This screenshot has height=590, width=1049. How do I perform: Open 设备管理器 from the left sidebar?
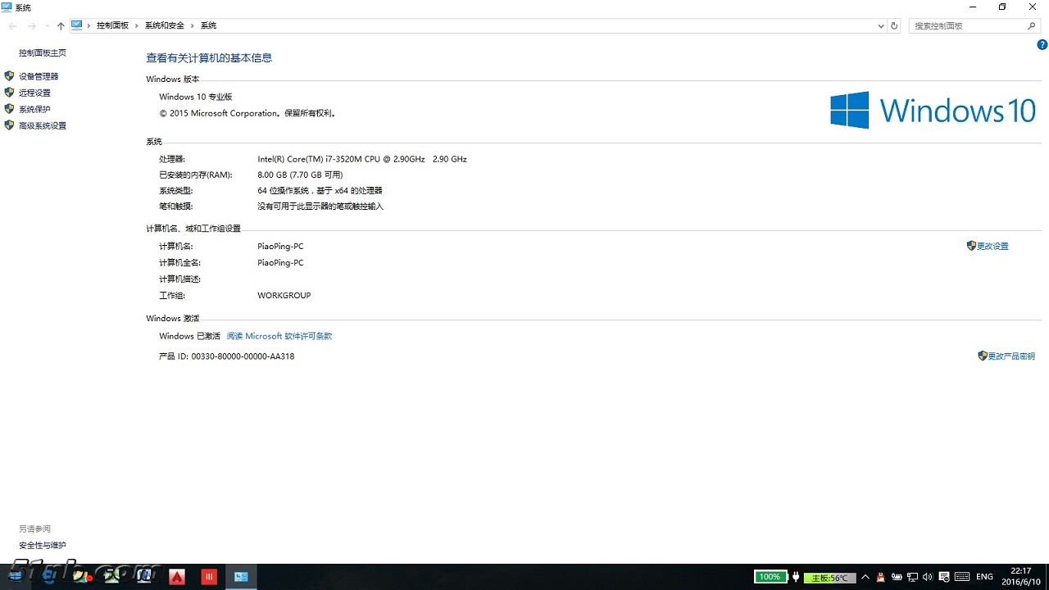[x=39, y=76]
